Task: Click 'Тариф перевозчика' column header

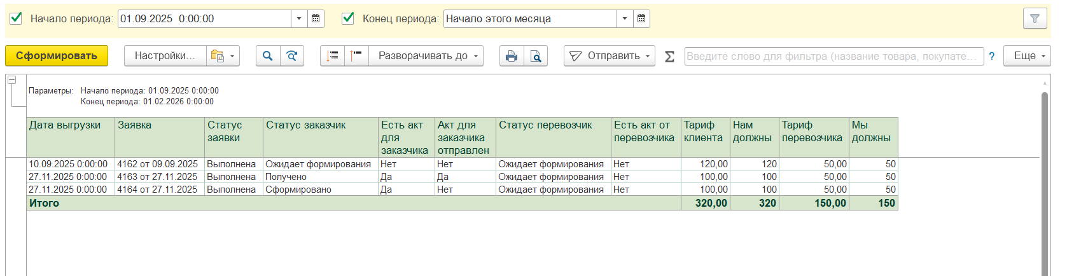Action: (814, 137)
